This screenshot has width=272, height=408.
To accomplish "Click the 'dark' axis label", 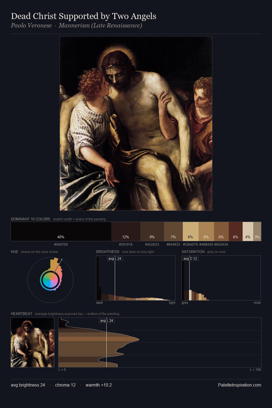I will pos(100,303).
